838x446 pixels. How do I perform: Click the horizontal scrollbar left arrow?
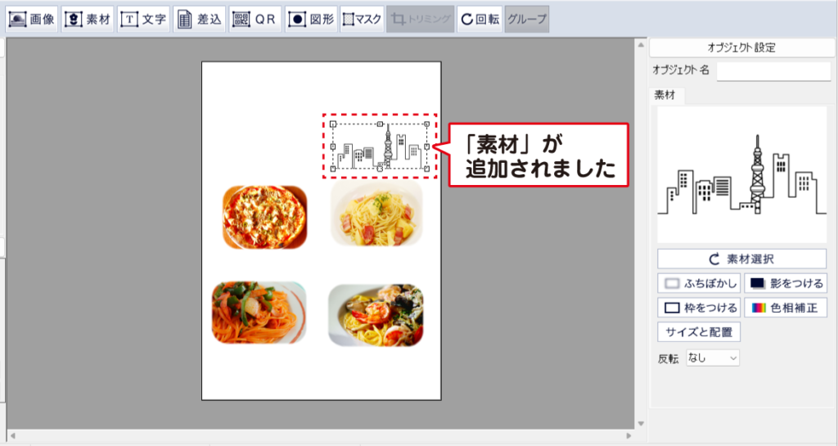click(13, 436)
